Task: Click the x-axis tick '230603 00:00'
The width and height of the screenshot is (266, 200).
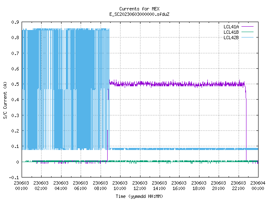Action: [21, 185]
